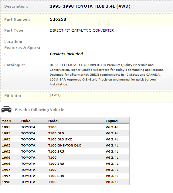Click the Fits the following Vehicle heading

pos(39,110)
